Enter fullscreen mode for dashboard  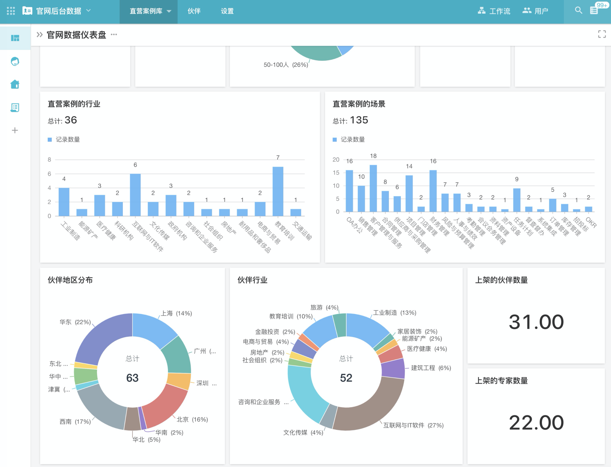[601, 34]
